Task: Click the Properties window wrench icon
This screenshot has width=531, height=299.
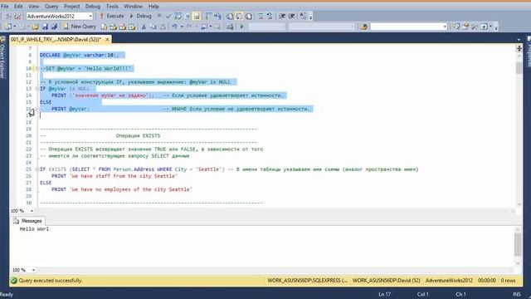Action: (474, 26)
